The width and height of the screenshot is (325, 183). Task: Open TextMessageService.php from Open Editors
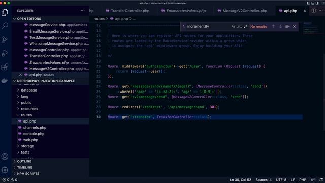[51, 37]
